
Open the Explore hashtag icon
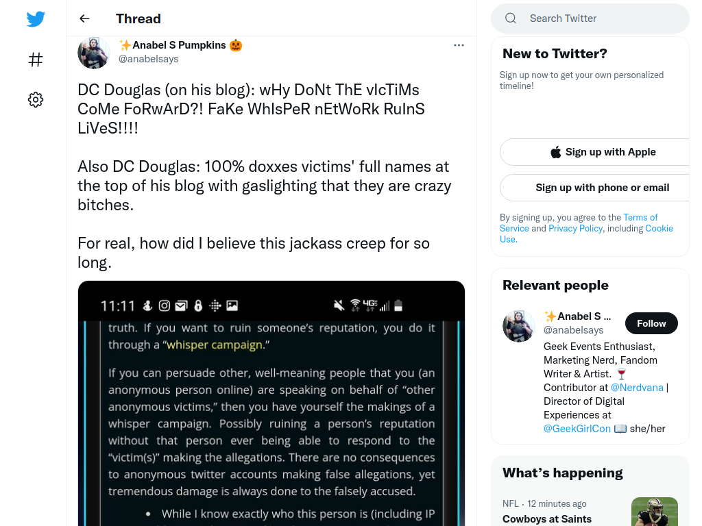point(36,60)
